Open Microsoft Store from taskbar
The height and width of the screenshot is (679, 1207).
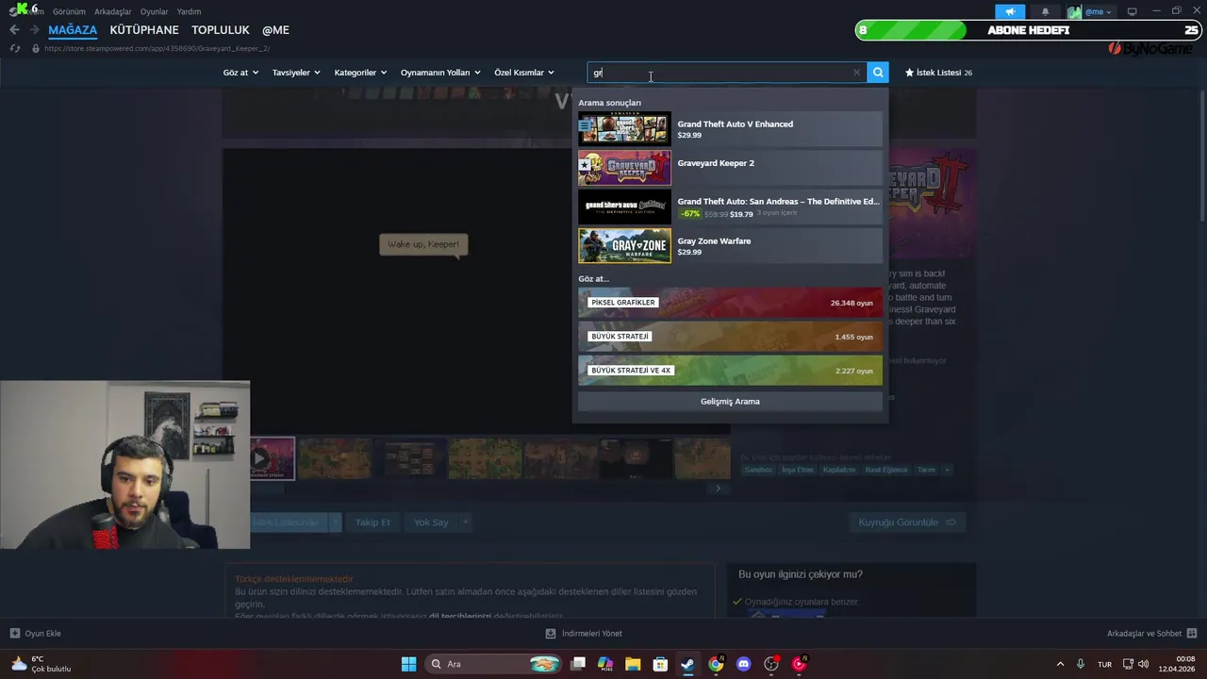click(660, 664)
